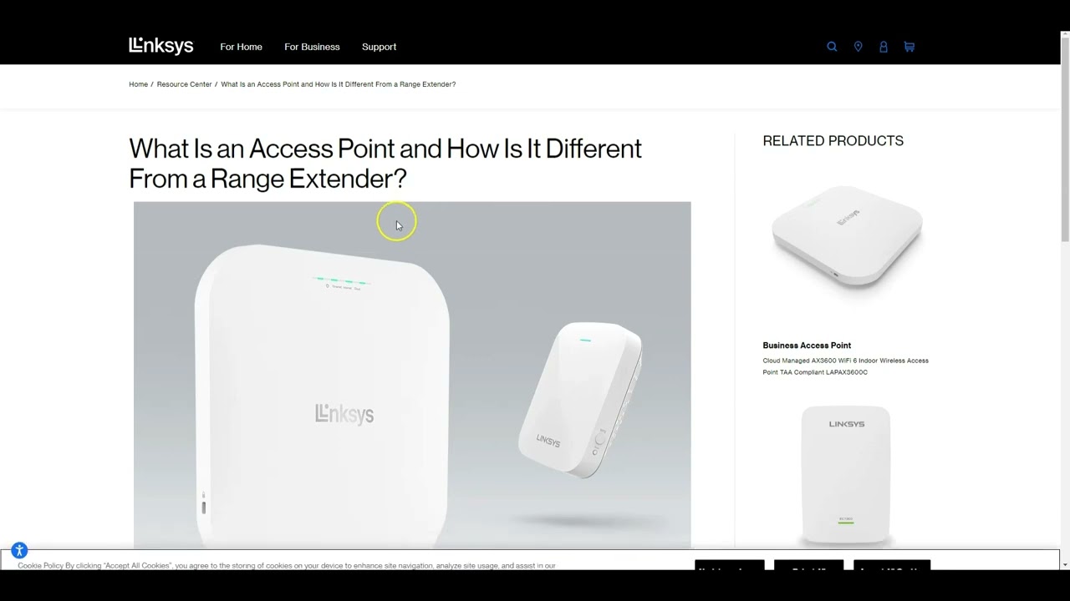The width and height of the screenshot is (1070, 601).
Task: View the shopping cart icon
Action: point(909,47)
